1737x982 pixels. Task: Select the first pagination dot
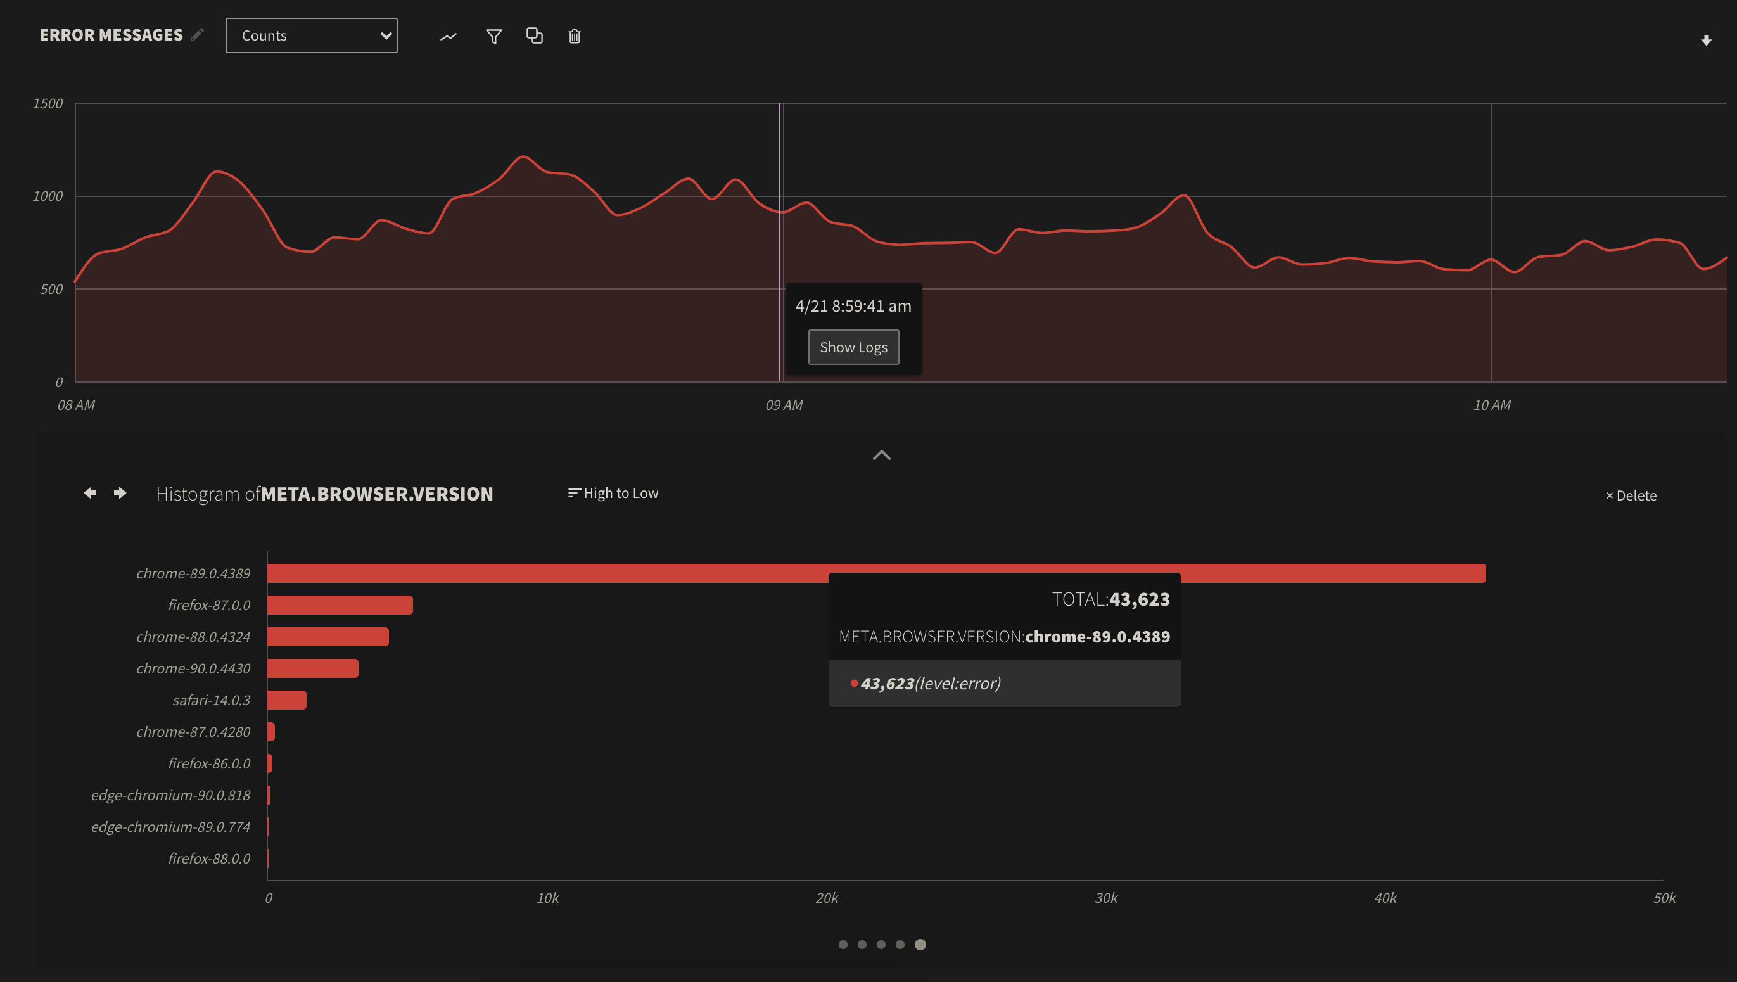point(843,944)
